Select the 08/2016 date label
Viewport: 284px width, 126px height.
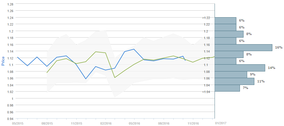(x=164, y=123)
